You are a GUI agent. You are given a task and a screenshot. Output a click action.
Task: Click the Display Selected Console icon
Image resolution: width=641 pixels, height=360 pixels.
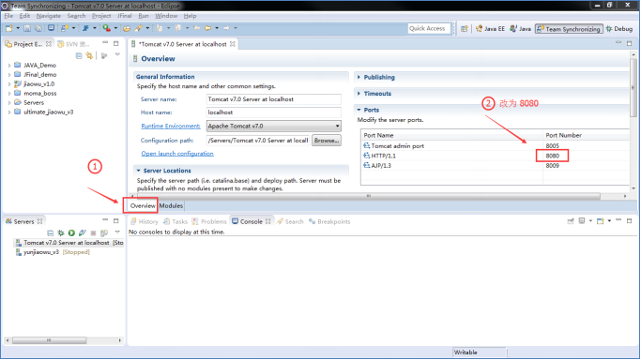click(x=582, y=221)
